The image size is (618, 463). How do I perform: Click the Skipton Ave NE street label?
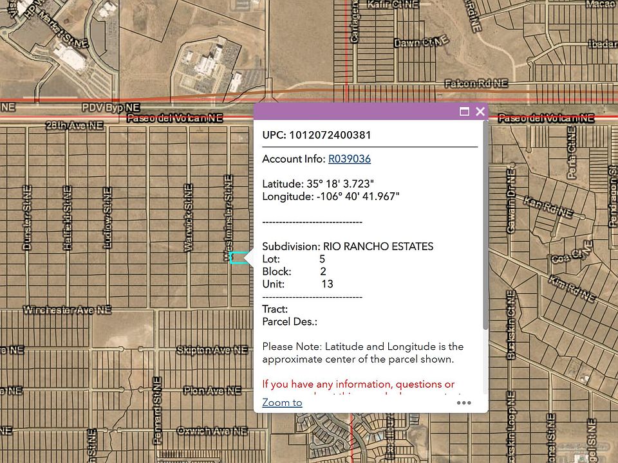click(212, 350)
